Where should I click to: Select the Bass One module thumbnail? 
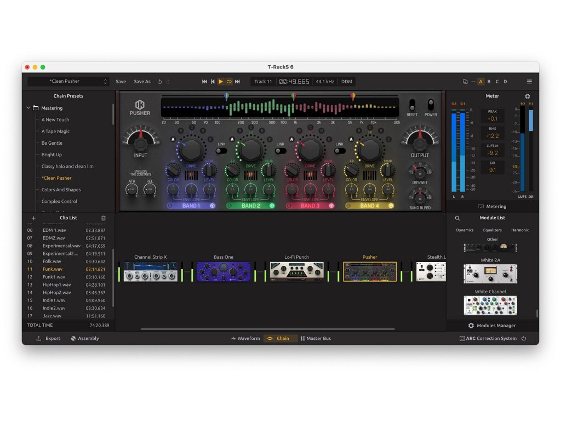[x=224, y=271]
